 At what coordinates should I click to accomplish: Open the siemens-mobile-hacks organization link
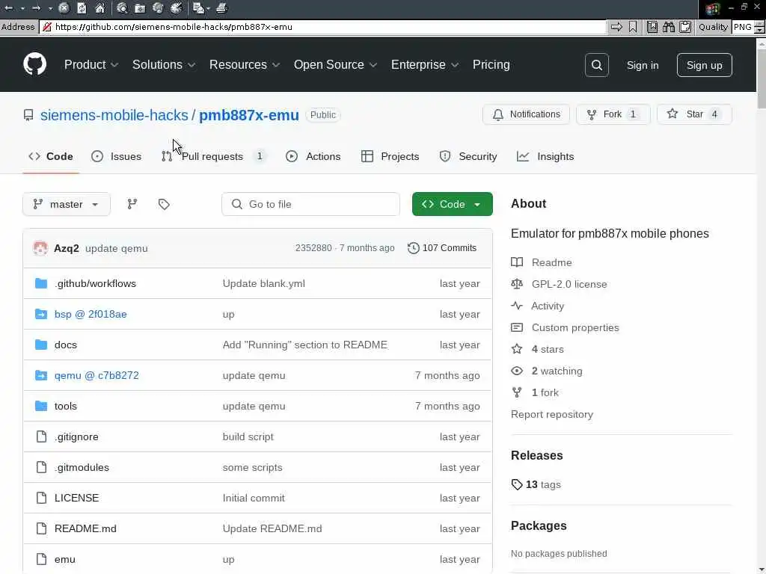[114, 115]
